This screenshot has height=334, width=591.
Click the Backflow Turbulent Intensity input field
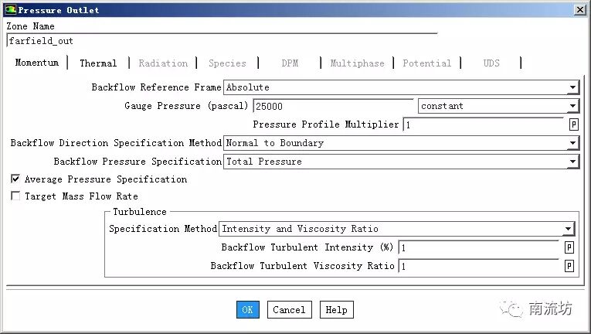[x=477, y=247]
